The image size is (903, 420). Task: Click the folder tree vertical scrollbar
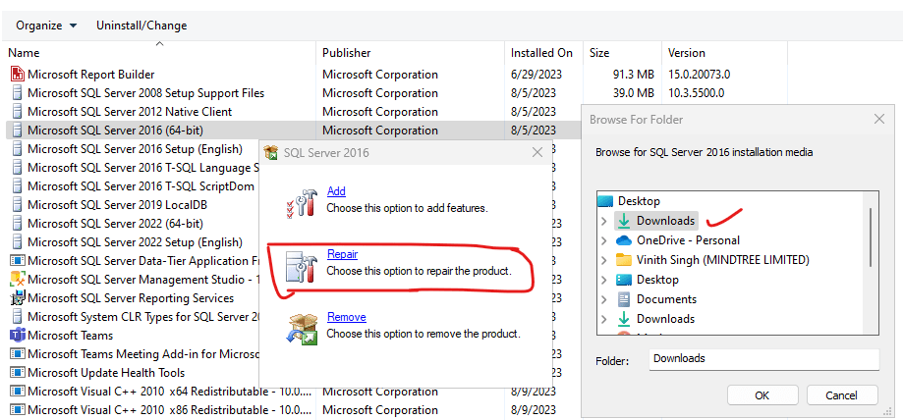pyautogui.click(x=871, y=237)
